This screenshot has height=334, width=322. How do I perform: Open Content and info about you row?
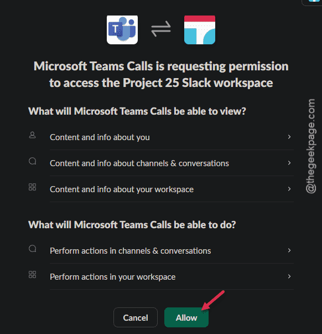tap(161, 137)
